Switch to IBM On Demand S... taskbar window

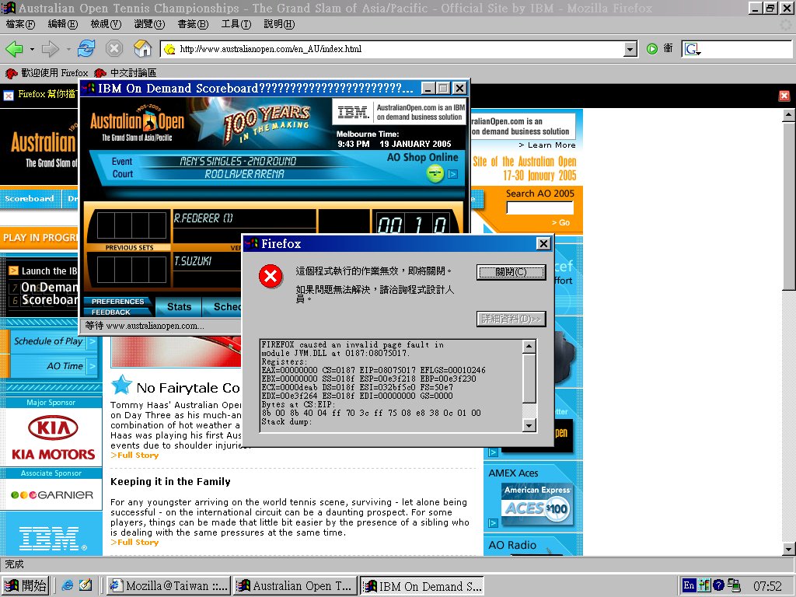[x=421, y=586]
